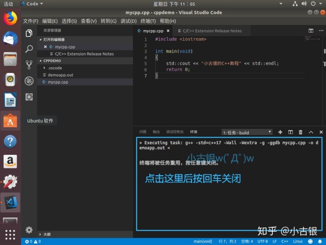Open the 文件(F) menu
326x245 pixels.
31,21
